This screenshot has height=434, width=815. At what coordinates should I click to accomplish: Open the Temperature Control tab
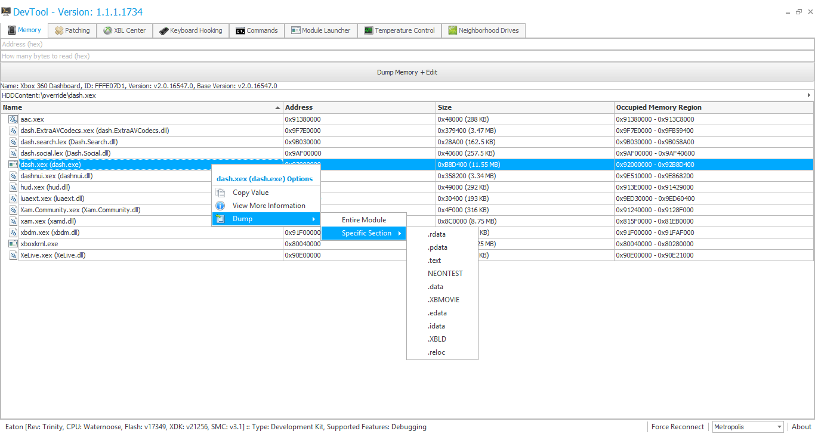tap(400, 30)
